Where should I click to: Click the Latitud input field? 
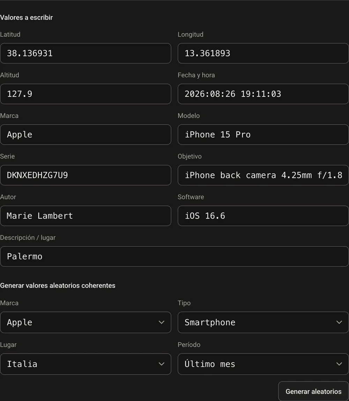86,53
